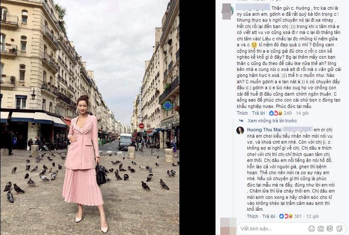Open the 301 reactions count

[298, 216]
